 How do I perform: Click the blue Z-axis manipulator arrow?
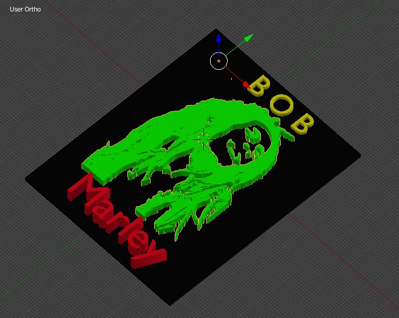[219, 39]
